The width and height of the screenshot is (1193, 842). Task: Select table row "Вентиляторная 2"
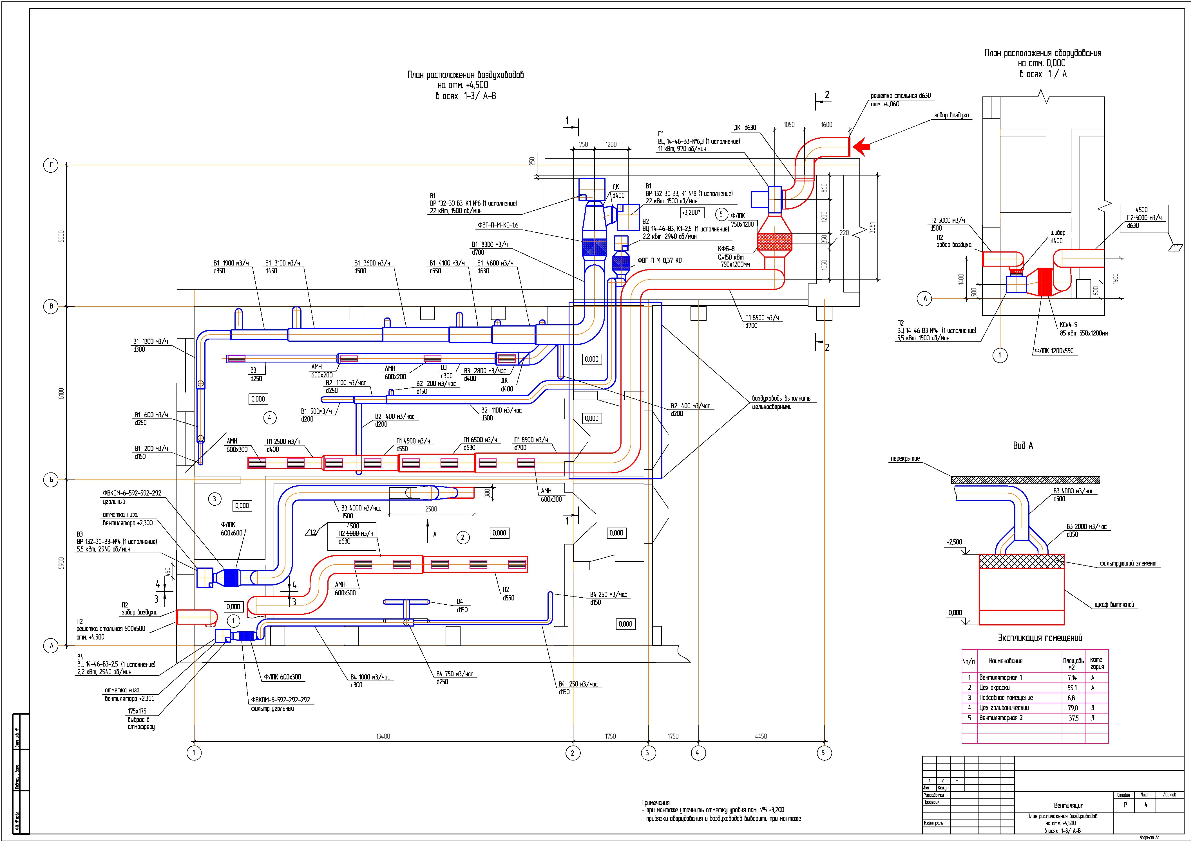1035,718
